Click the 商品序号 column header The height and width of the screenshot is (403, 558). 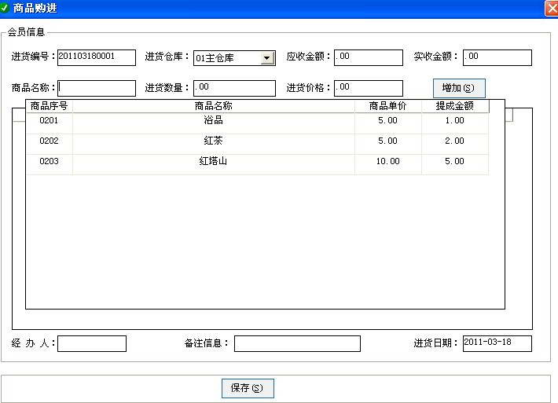pos(50,106)
